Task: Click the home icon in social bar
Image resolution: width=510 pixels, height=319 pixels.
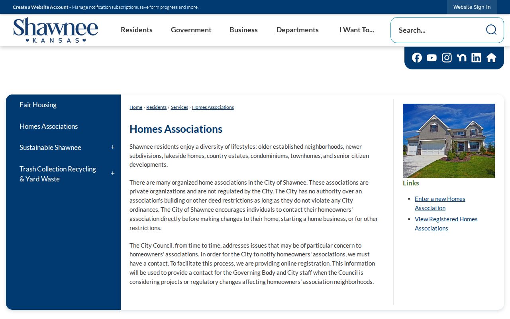Action: click(x=491, y=58)
